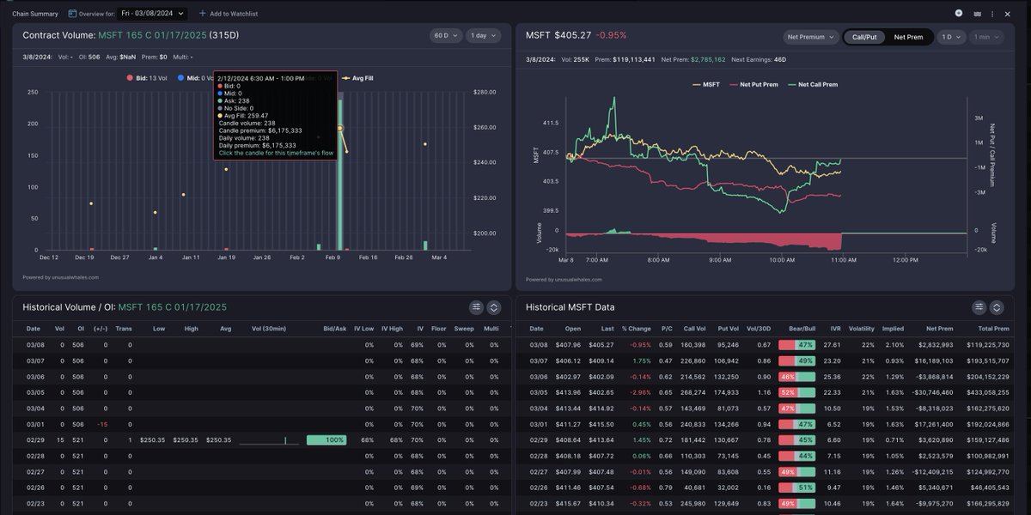Viewport: 1031px width, 515px height.
Task: Click the -15 OI change on 03/01
Action: coord(102,424)
